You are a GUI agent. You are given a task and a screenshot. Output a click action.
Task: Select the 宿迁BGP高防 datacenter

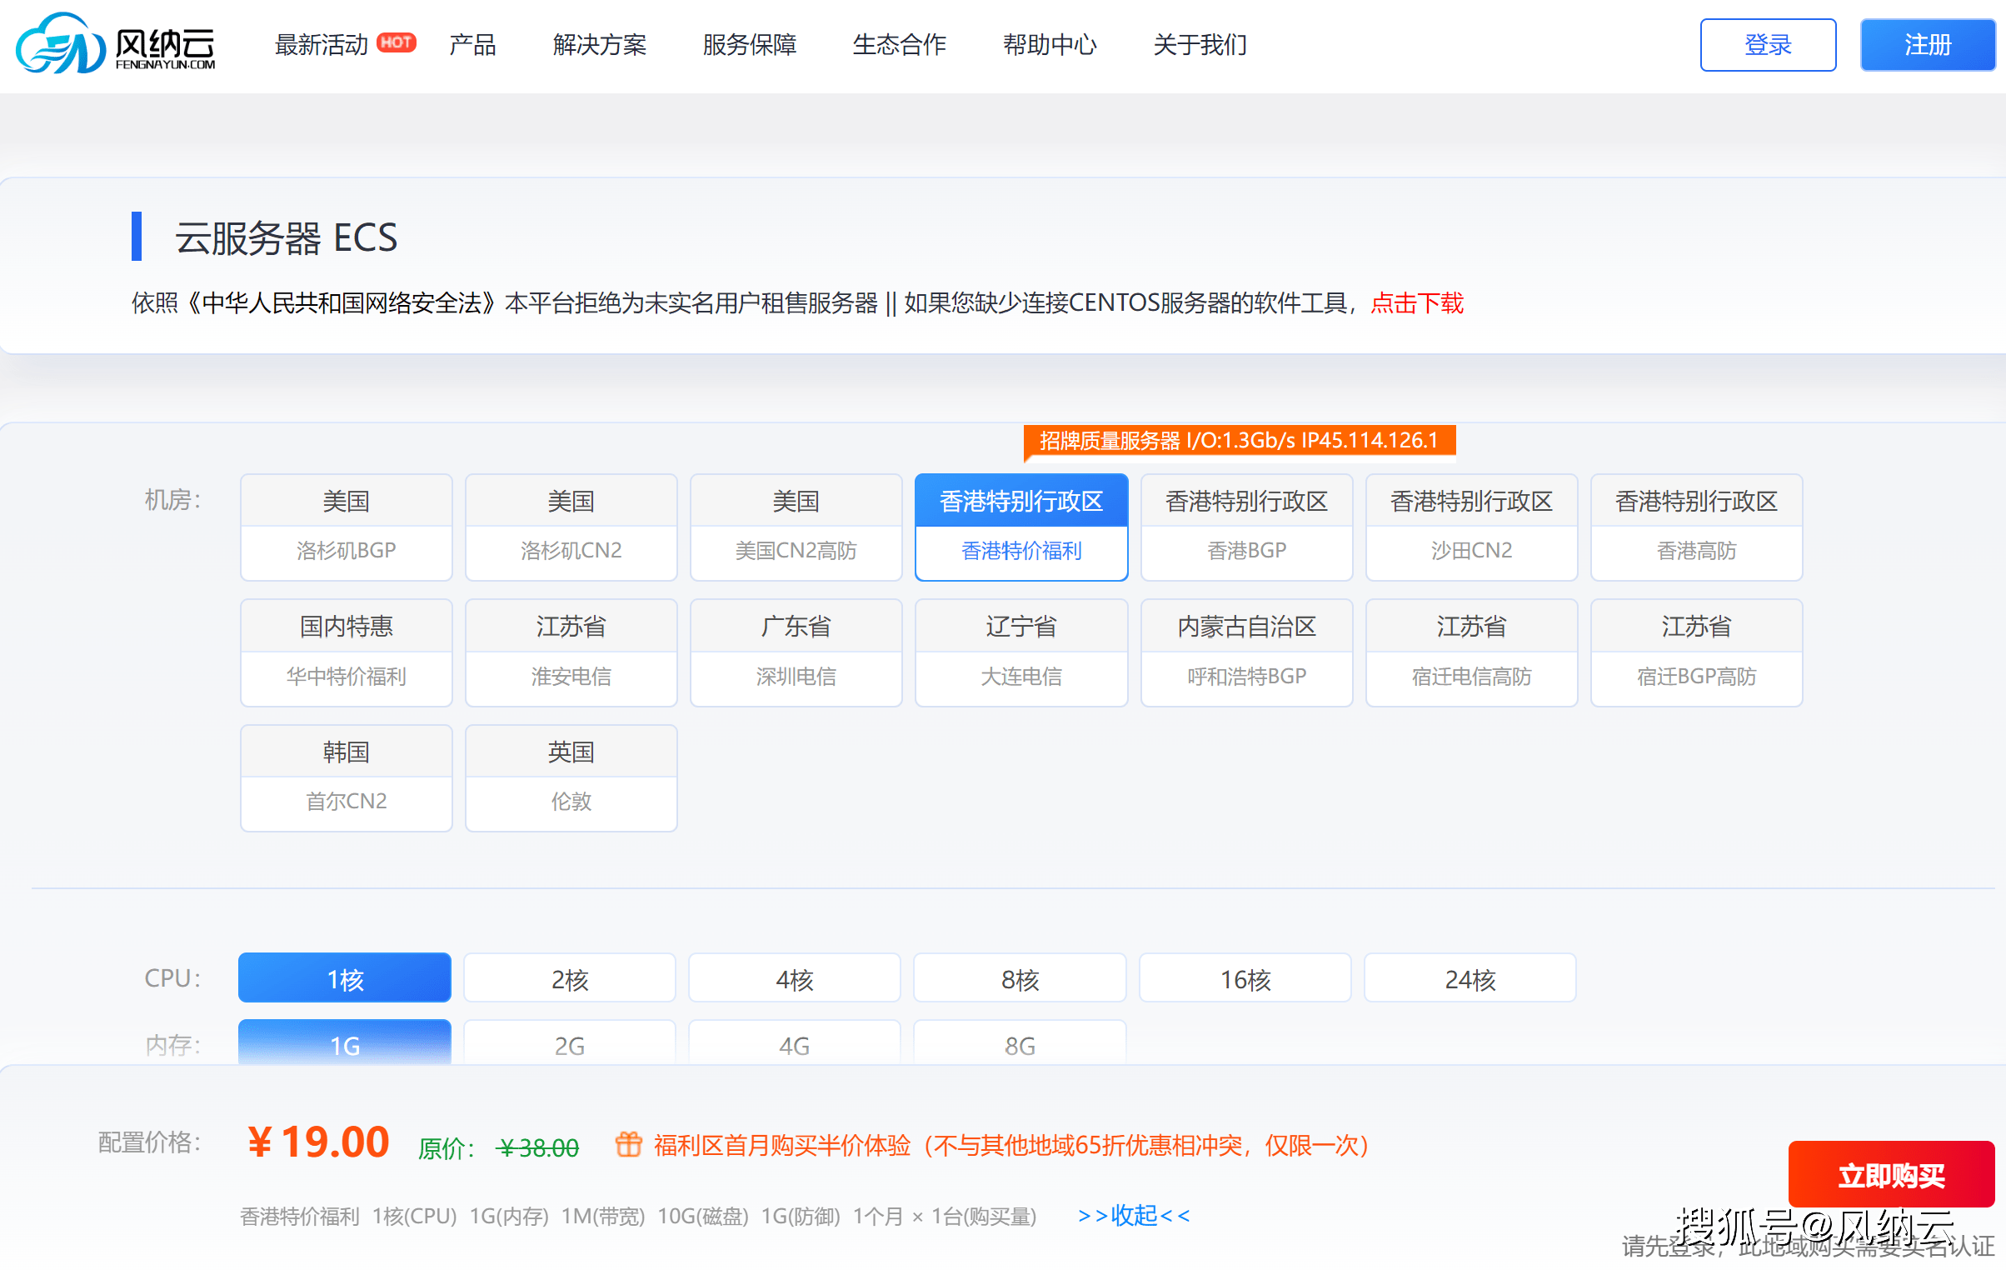(x=1697, y=652)
